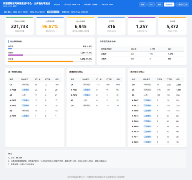Image resolution: width=192 pixels, height=180 pixels.
Task: Click the A-PA05 row label
Action: [135, 142]
